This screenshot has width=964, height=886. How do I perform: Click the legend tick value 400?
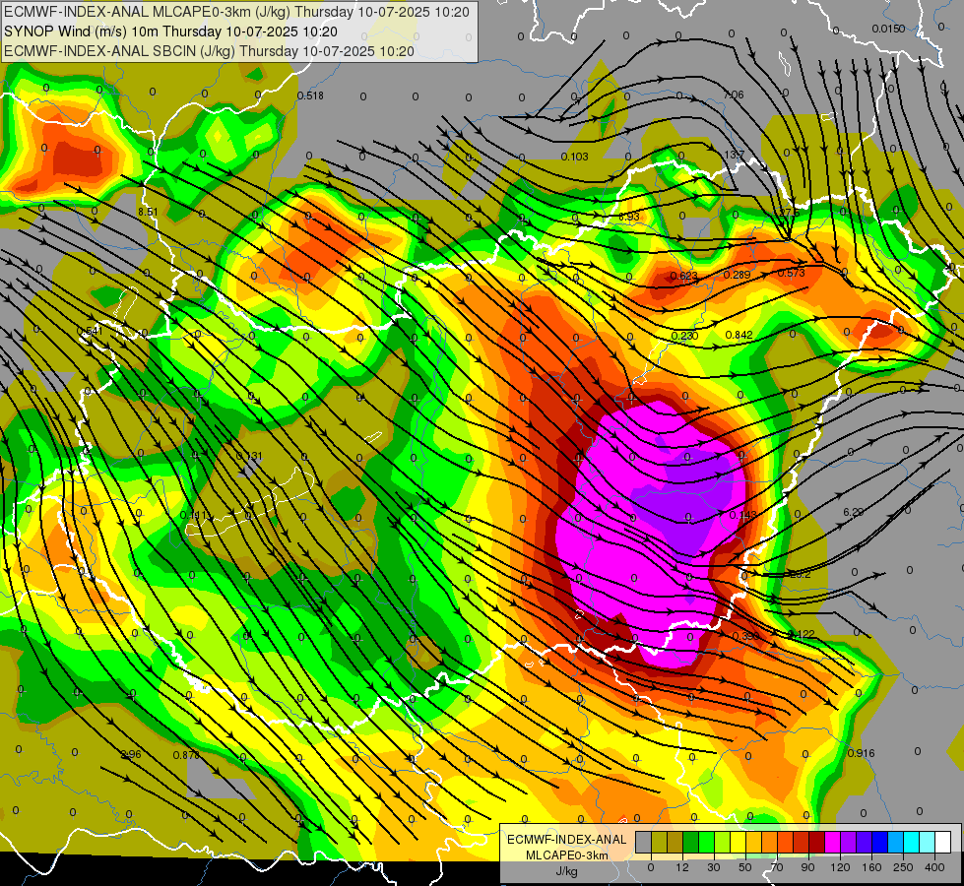(934, 867)
